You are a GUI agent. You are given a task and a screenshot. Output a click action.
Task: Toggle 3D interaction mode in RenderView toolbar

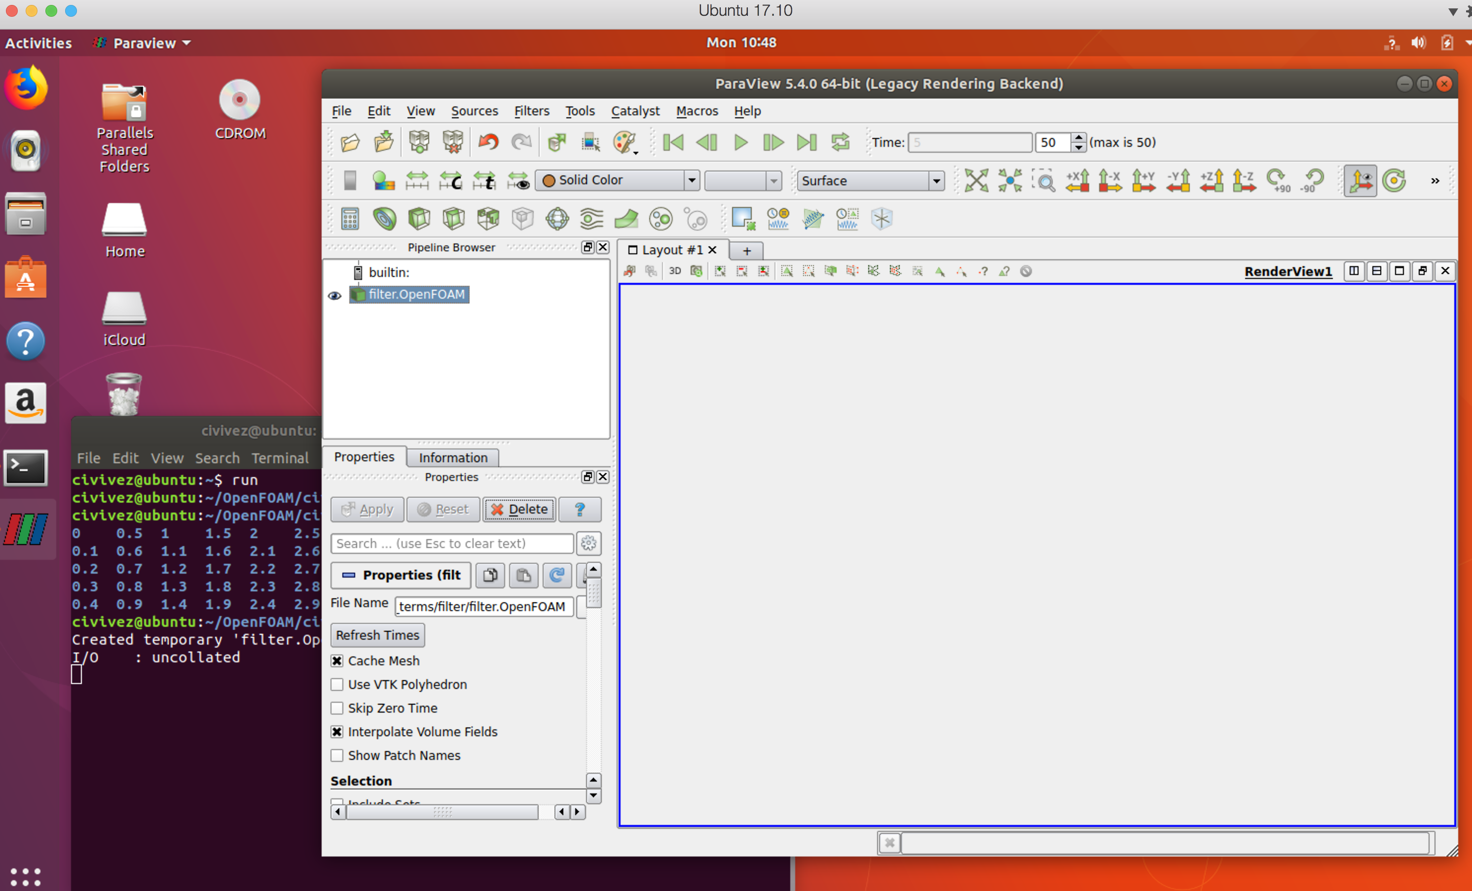coord(674,271)
